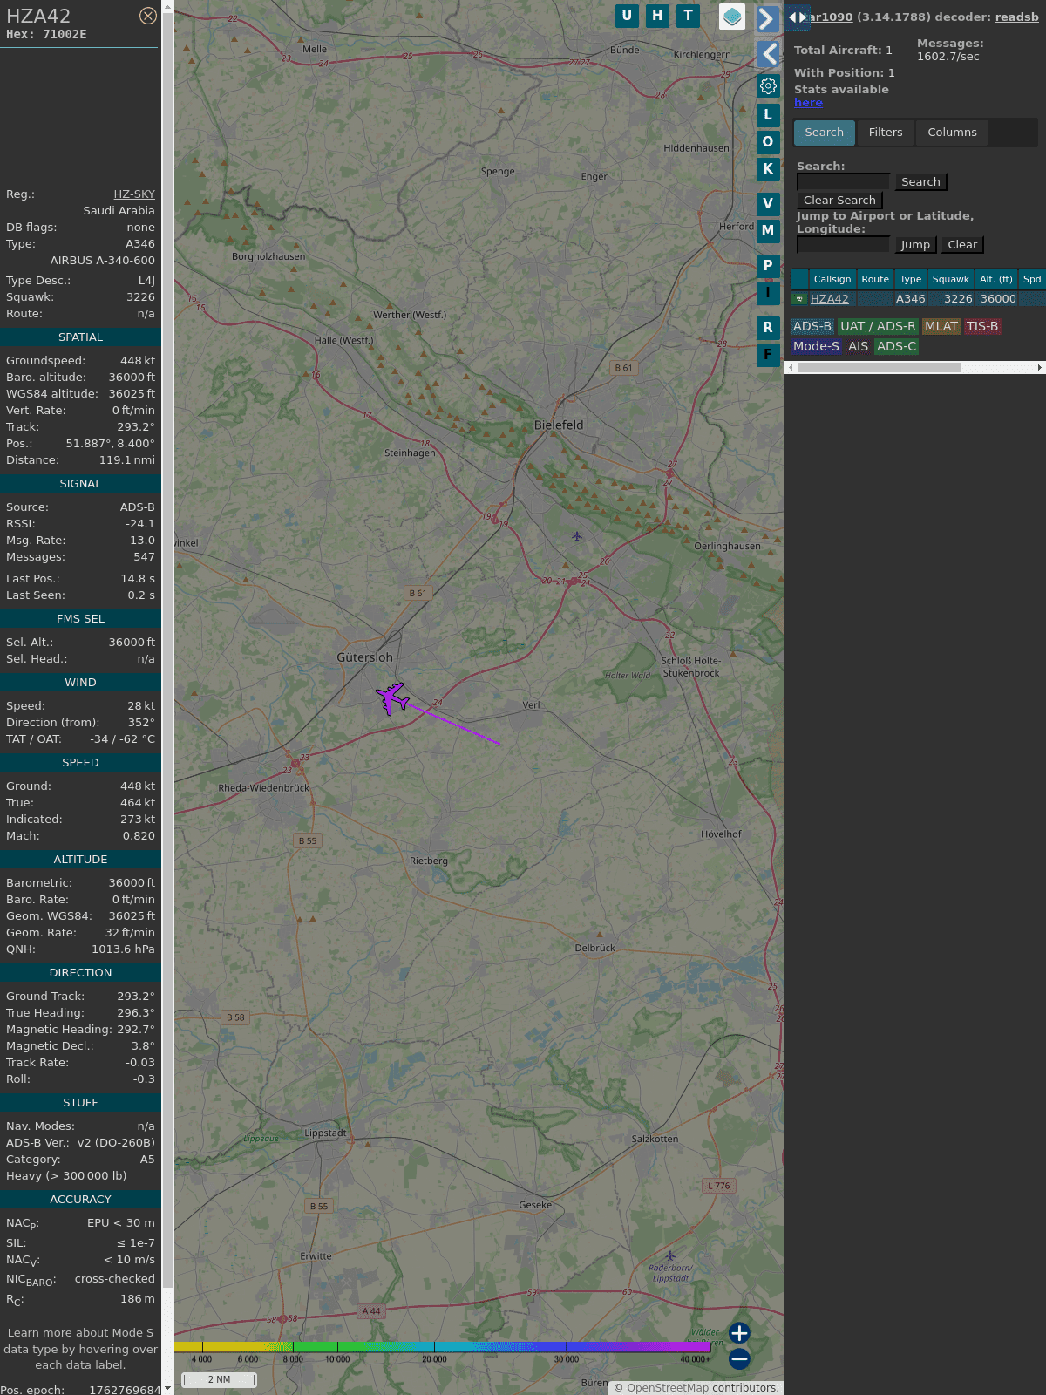Toggle the O map button
Image resolution: width=1046 pixels, height=1395 pixels.
pos(768,142)
